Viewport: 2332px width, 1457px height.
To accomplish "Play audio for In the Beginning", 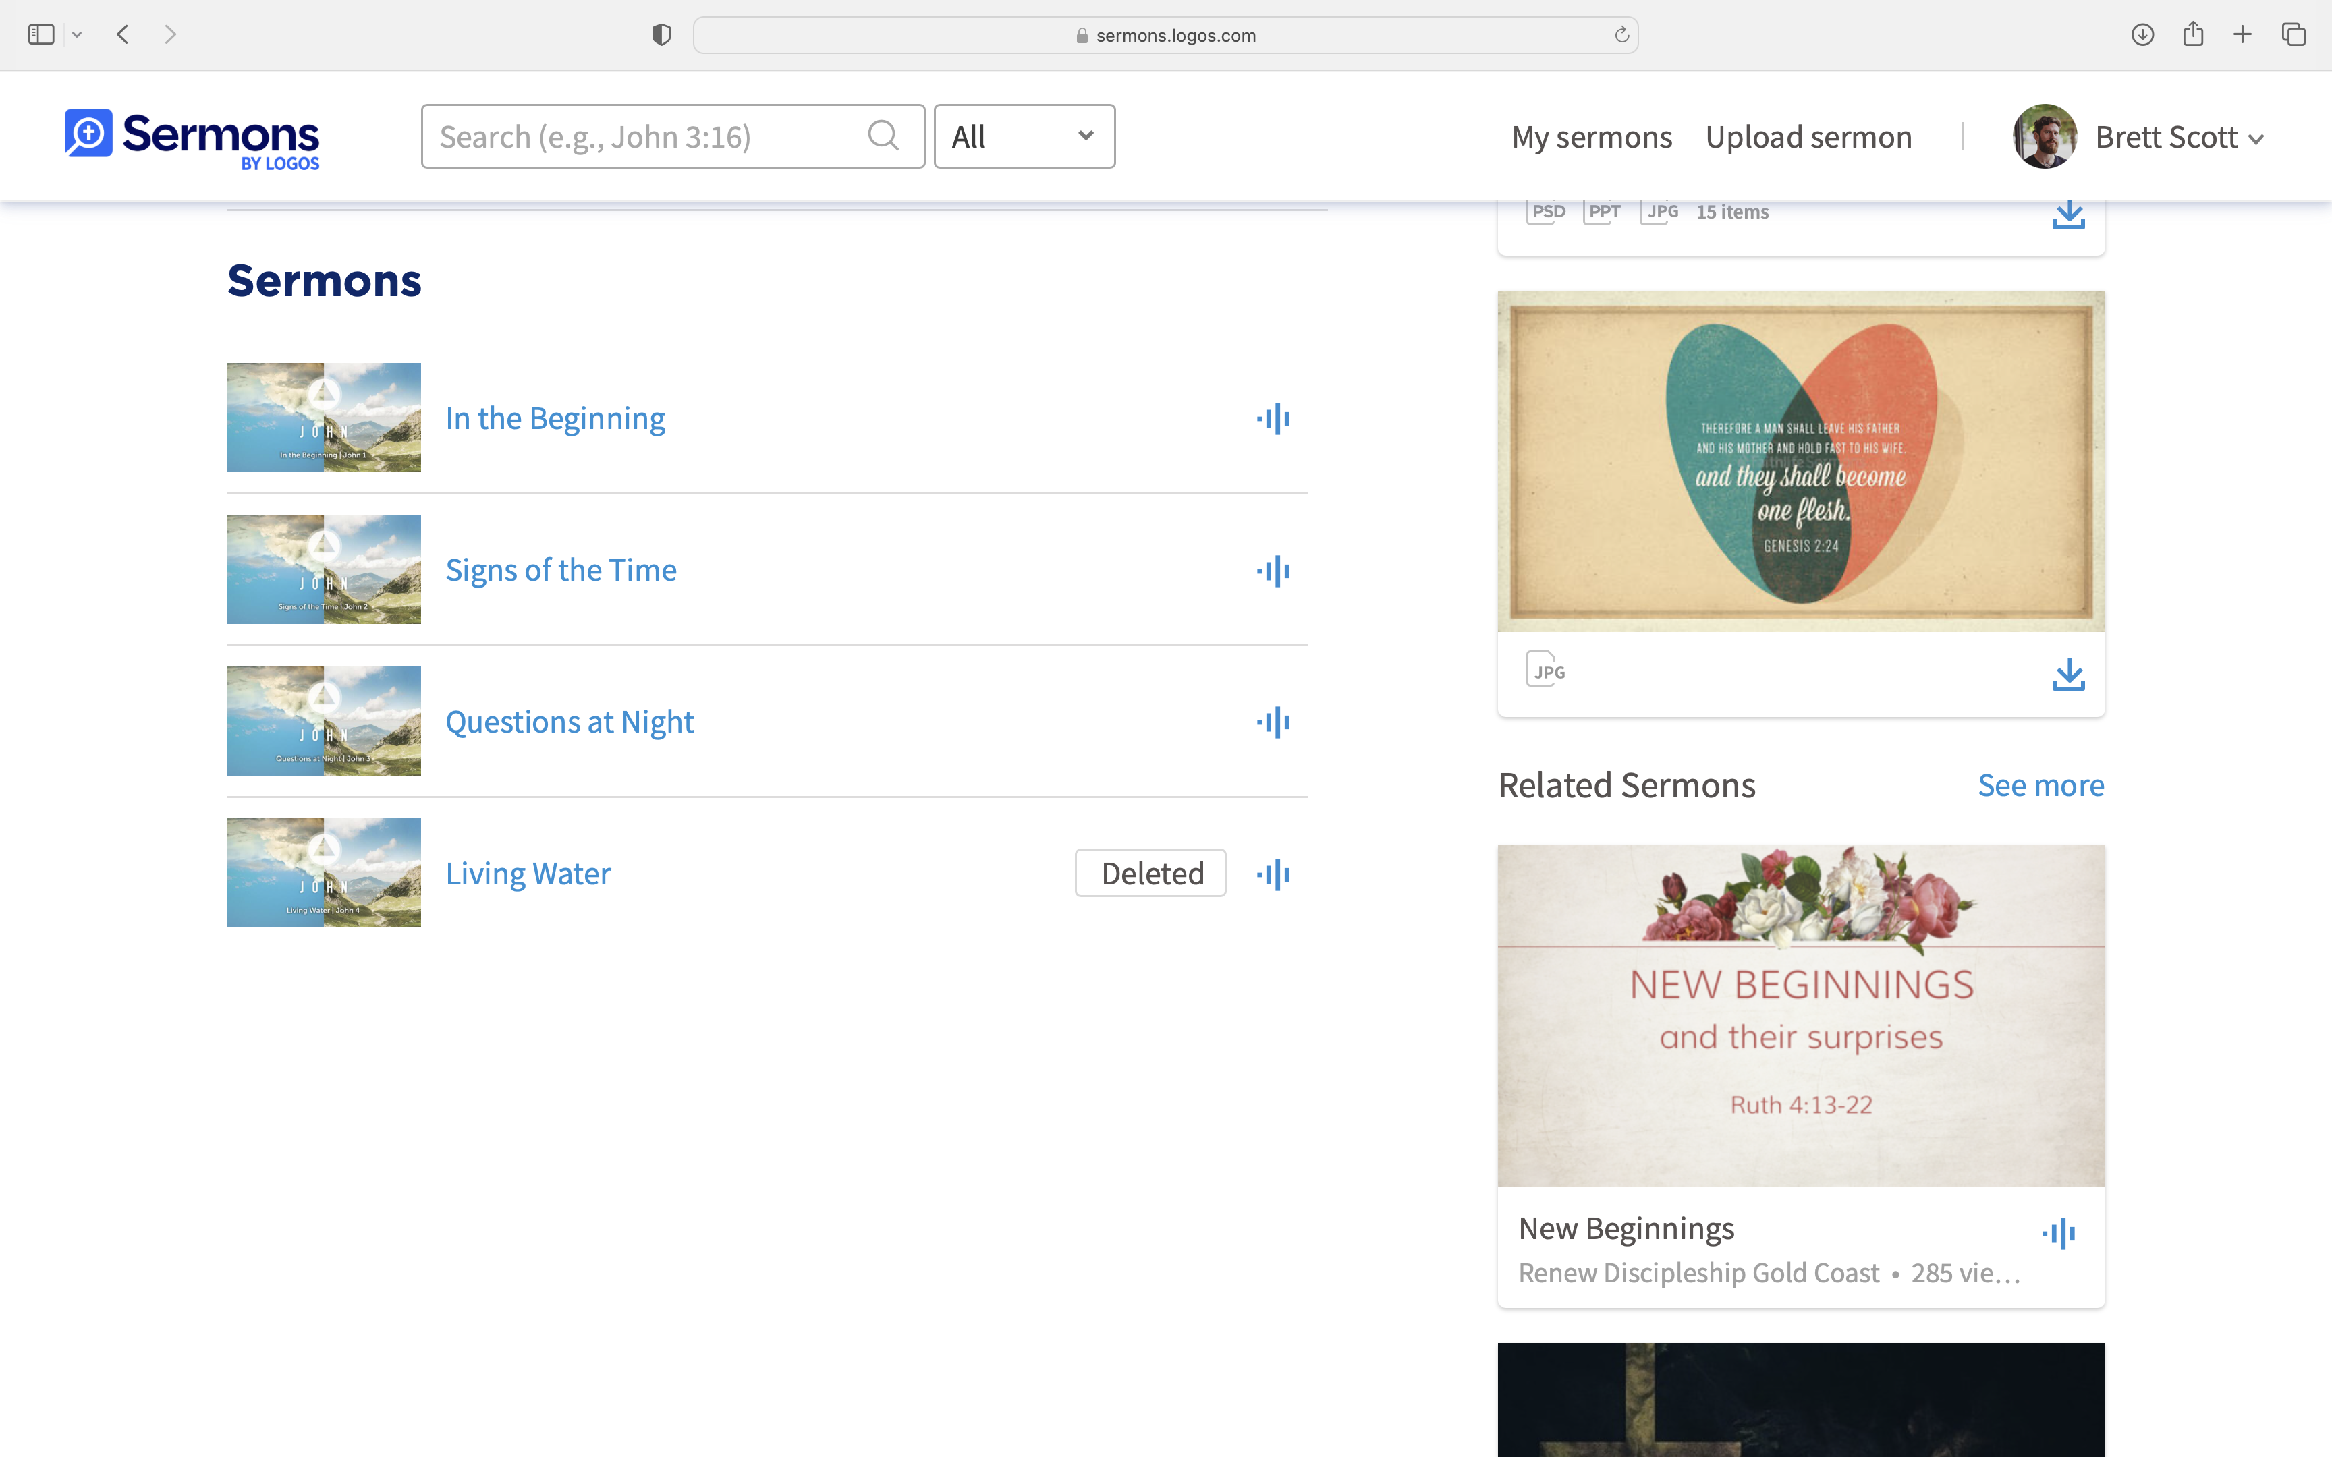I will pyautogui.click(x=1273, y=418).
